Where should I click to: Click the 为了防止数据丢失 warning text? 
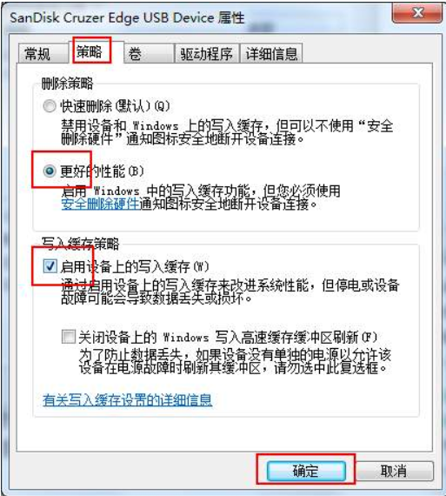pyautogui.click(x=235, y=361)
